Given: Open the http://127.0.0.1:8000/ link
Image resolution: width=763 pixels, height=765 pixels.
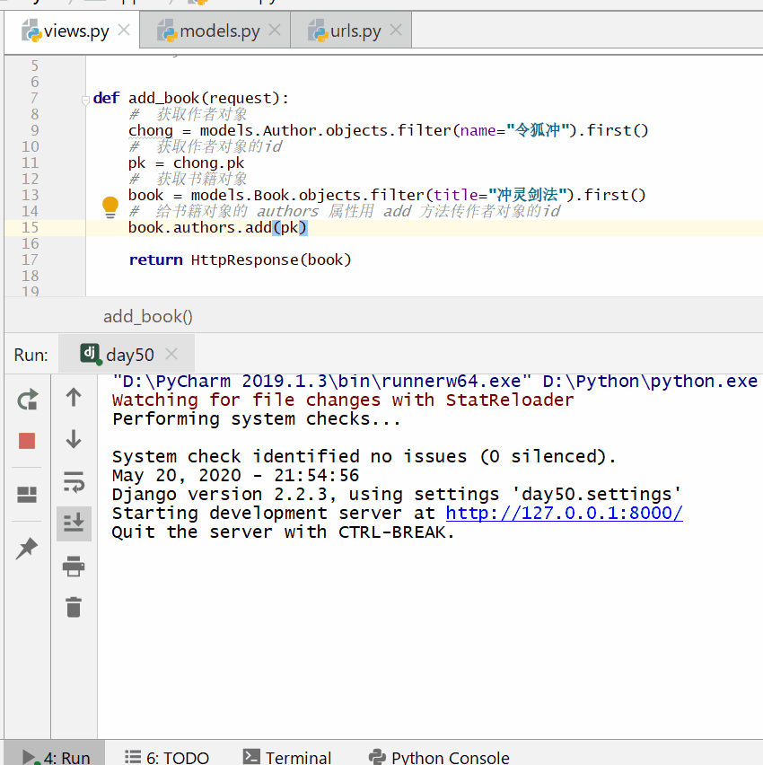Looking at the screenshot, I should point(564,514).
